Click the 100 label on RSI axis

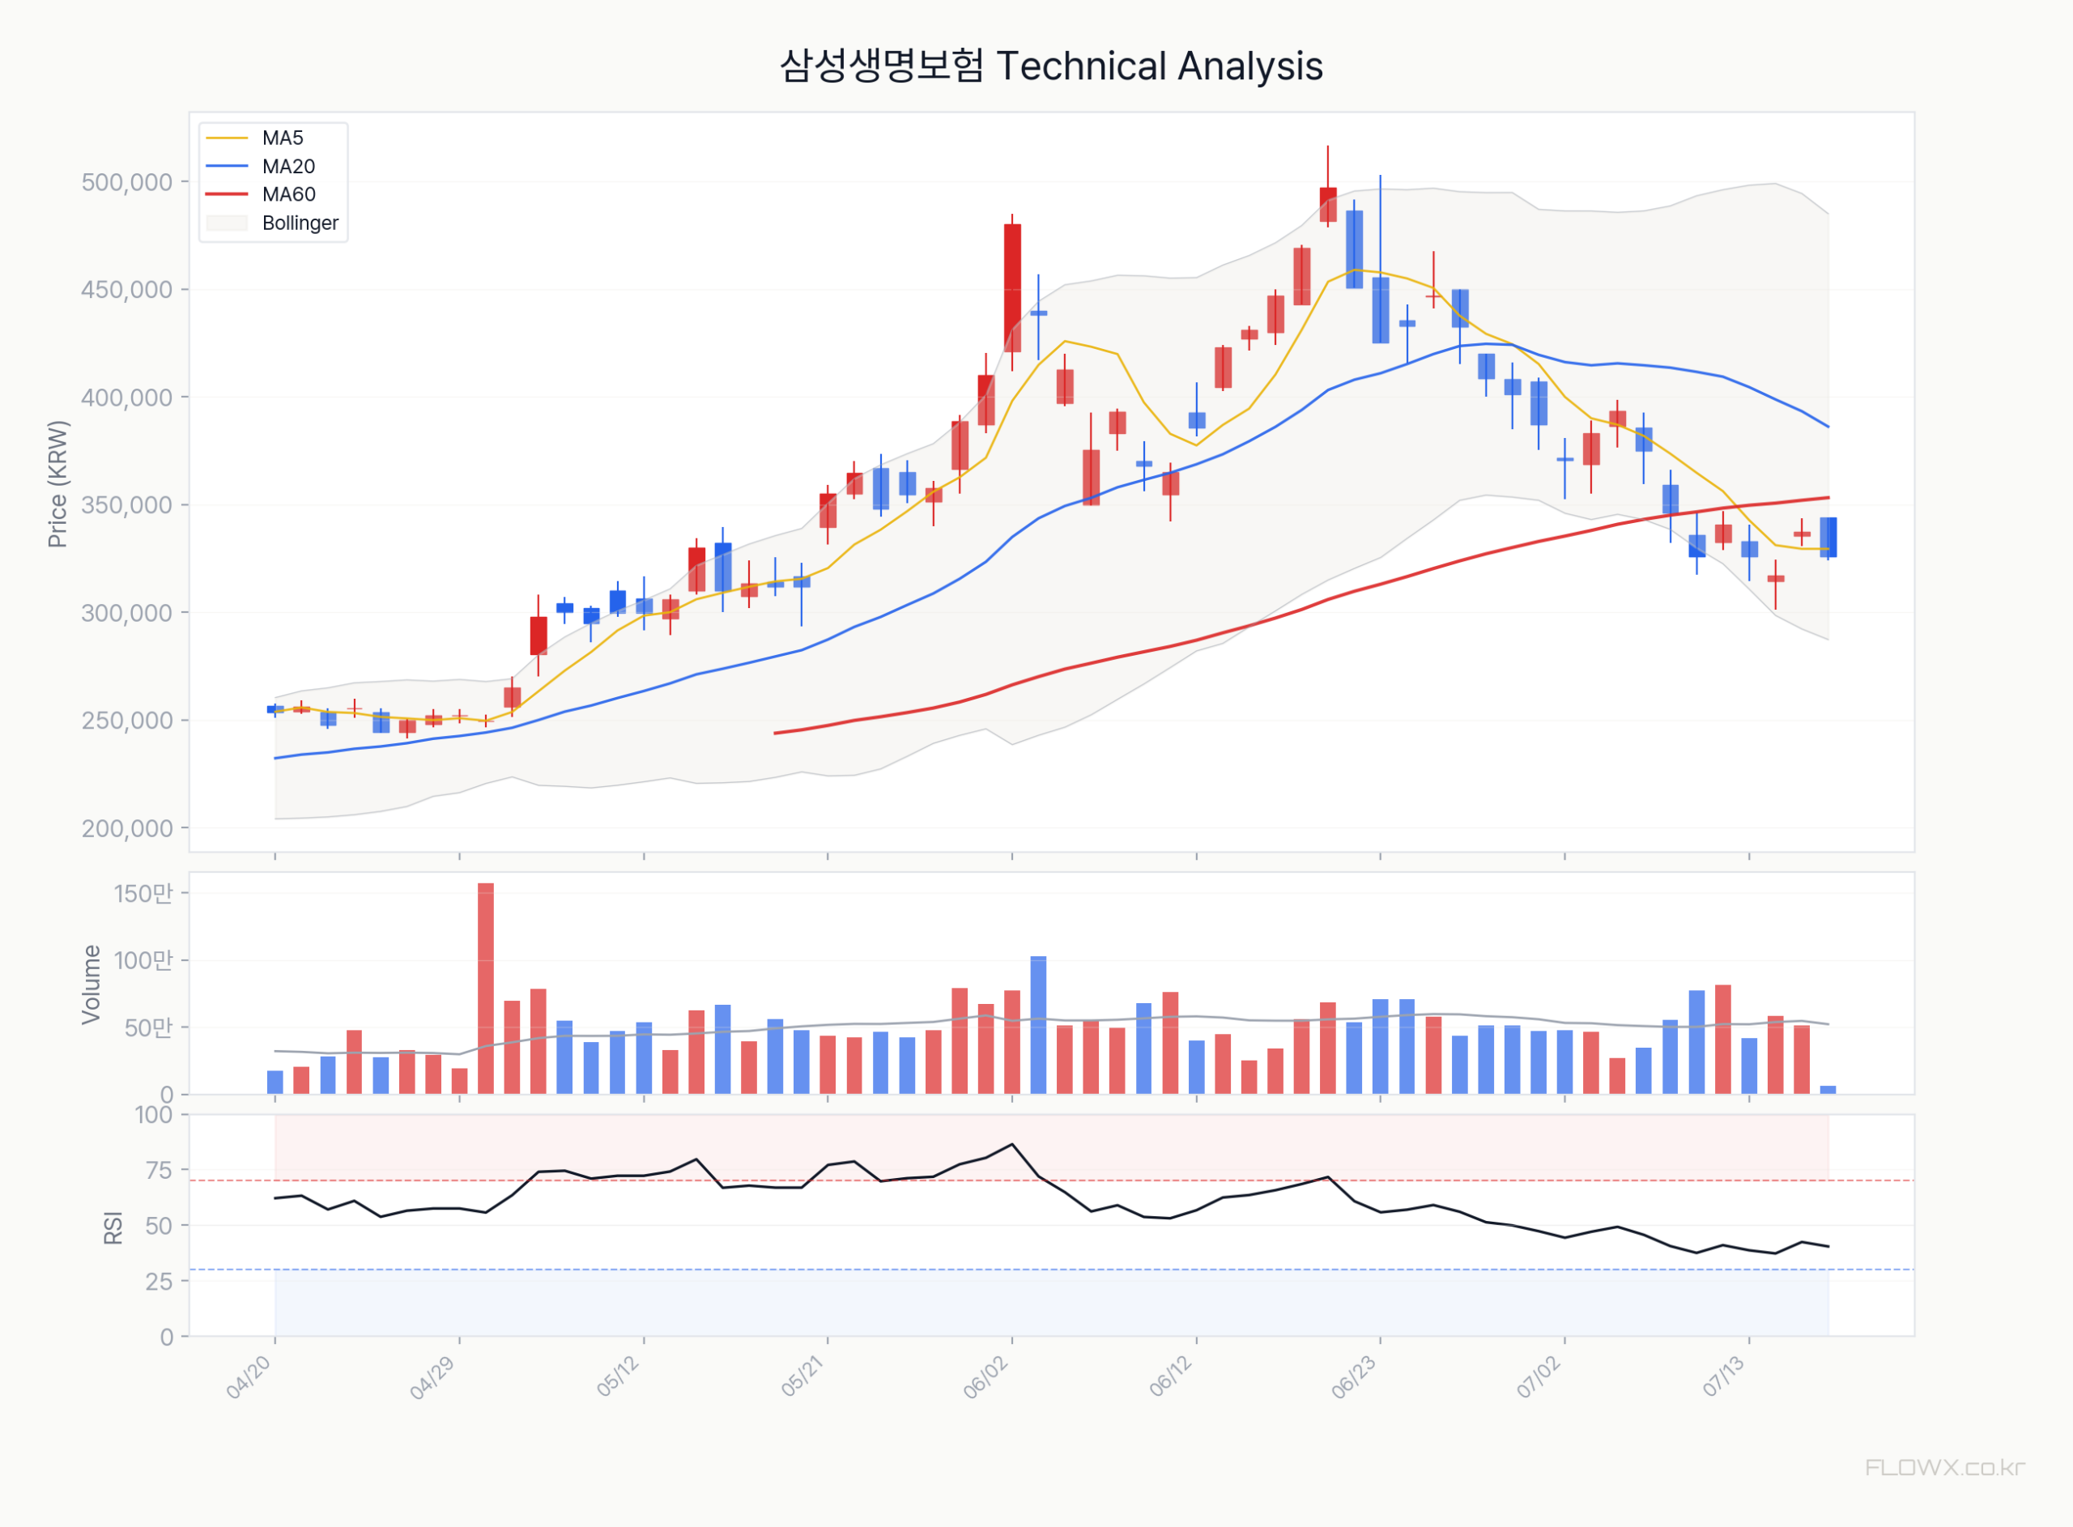pyautogui.click(x=153, y=1115)
